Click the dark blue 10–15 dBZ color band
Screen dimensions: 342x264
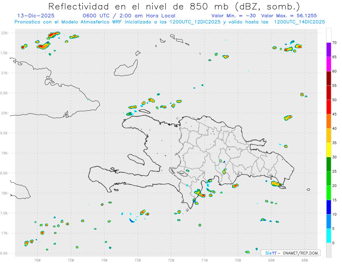[329, 207]
